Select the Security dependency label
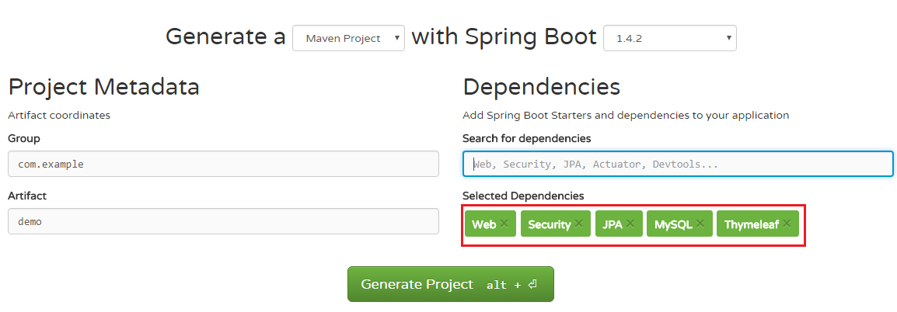Viewport: 897px width, 312px height. tap(549, 224)
